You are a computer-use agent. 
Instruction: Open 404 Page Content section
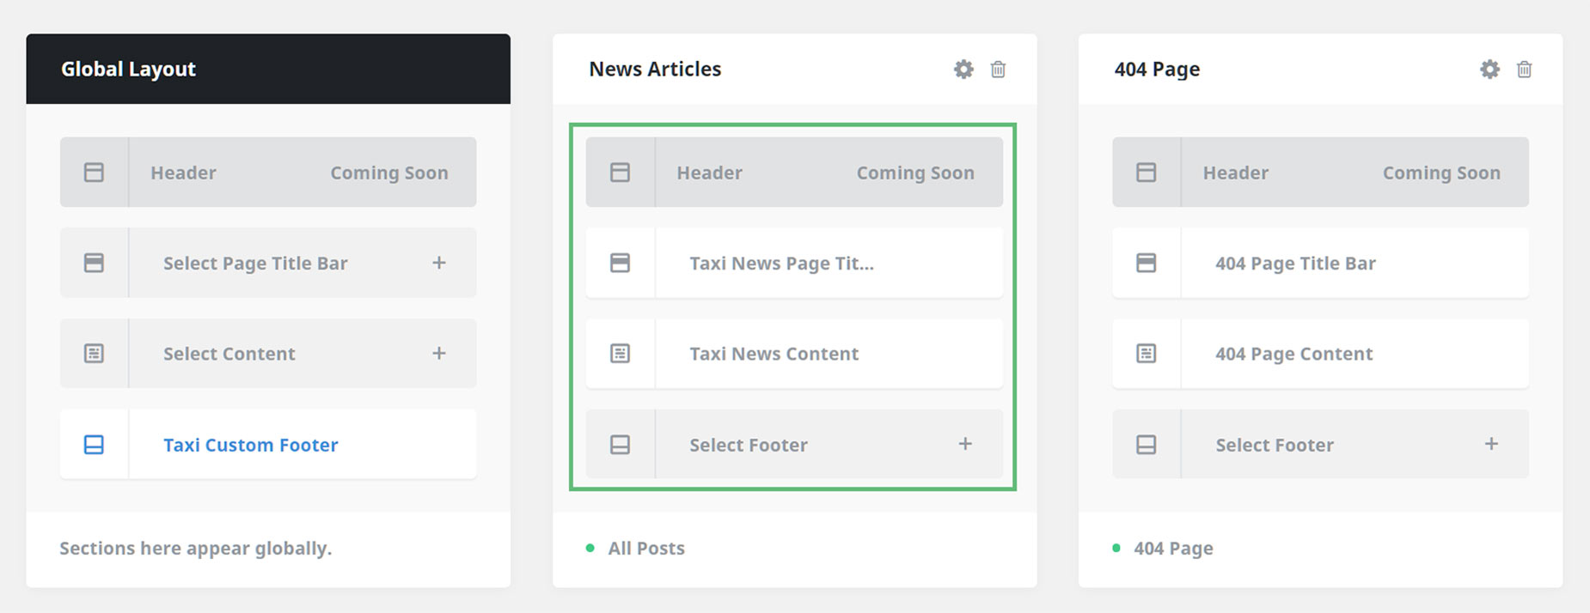(1320, 354)
